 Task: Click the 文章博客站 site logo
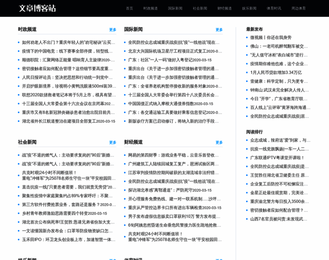point(37,8)
